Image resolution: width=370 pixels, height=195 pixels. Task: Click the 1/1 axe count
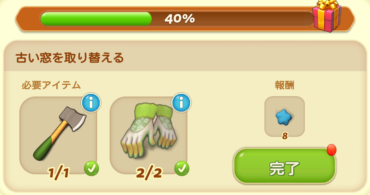point(59,173)
